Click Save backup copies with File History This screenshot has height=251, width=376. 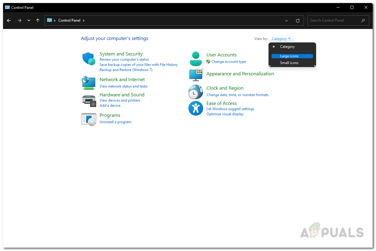click(x=139, y=65)
